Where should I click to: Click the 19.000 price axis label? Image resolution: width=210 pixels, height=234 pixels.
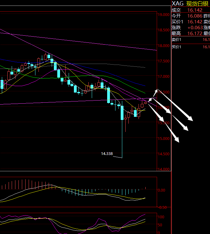(x=164, y=15)
